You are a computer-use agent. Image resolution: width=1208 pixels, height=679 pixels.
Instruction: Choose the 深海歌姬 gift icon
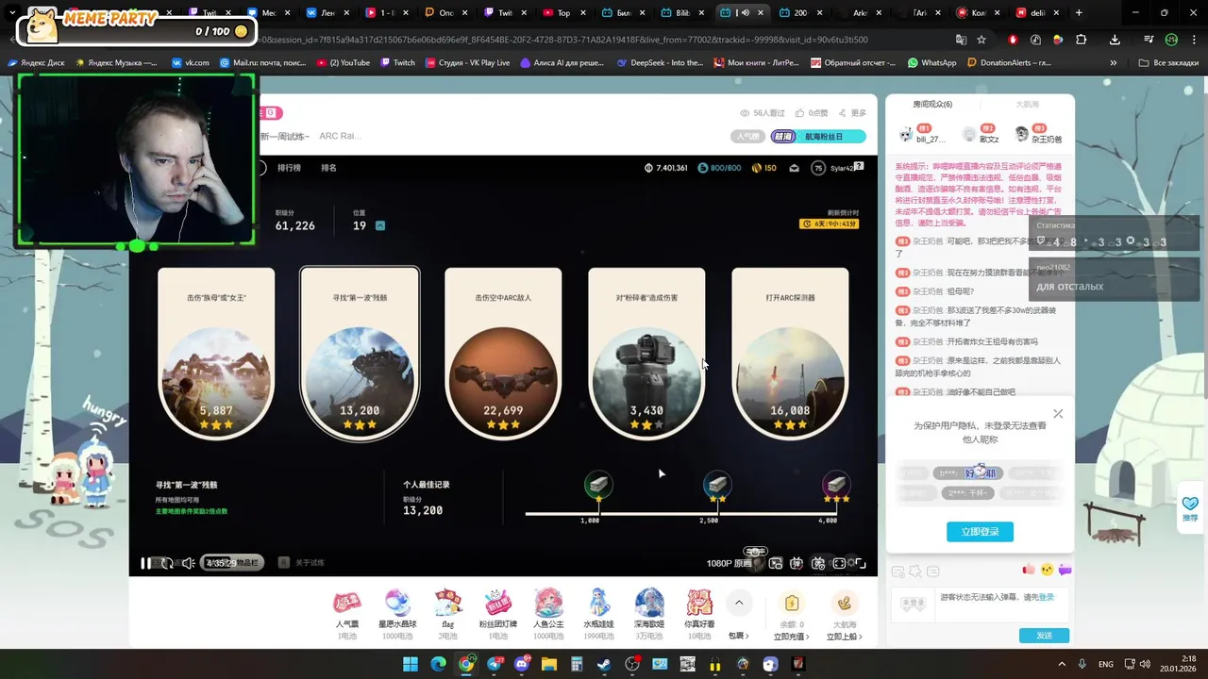point(648,602)
